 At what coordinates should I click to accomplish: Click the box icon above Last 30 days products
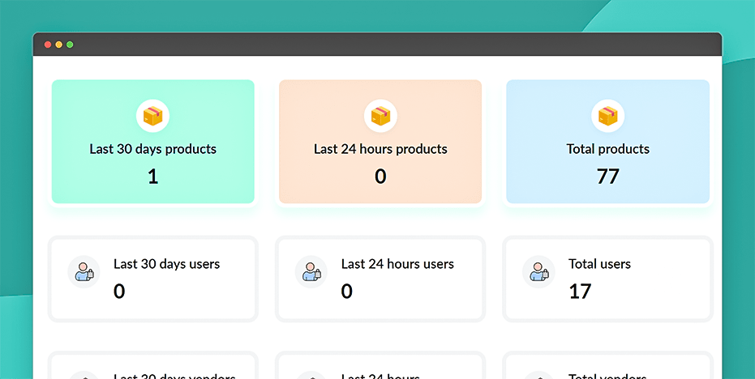point(152,116)
